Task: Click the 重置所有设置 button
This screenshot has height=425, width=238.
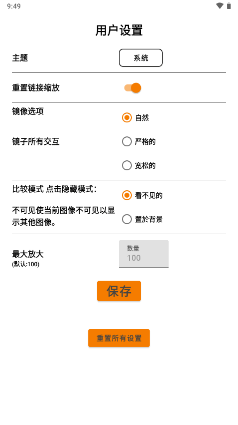Action: point(119,338)
